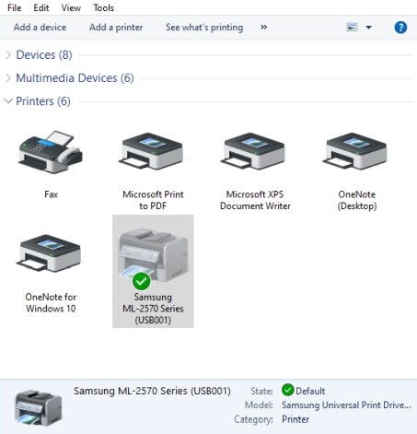Image resolution: width=417 pixels, height=434 pixels.
Task: Click the green default checkmark on Samsung printer
Action: coord(141,281)
